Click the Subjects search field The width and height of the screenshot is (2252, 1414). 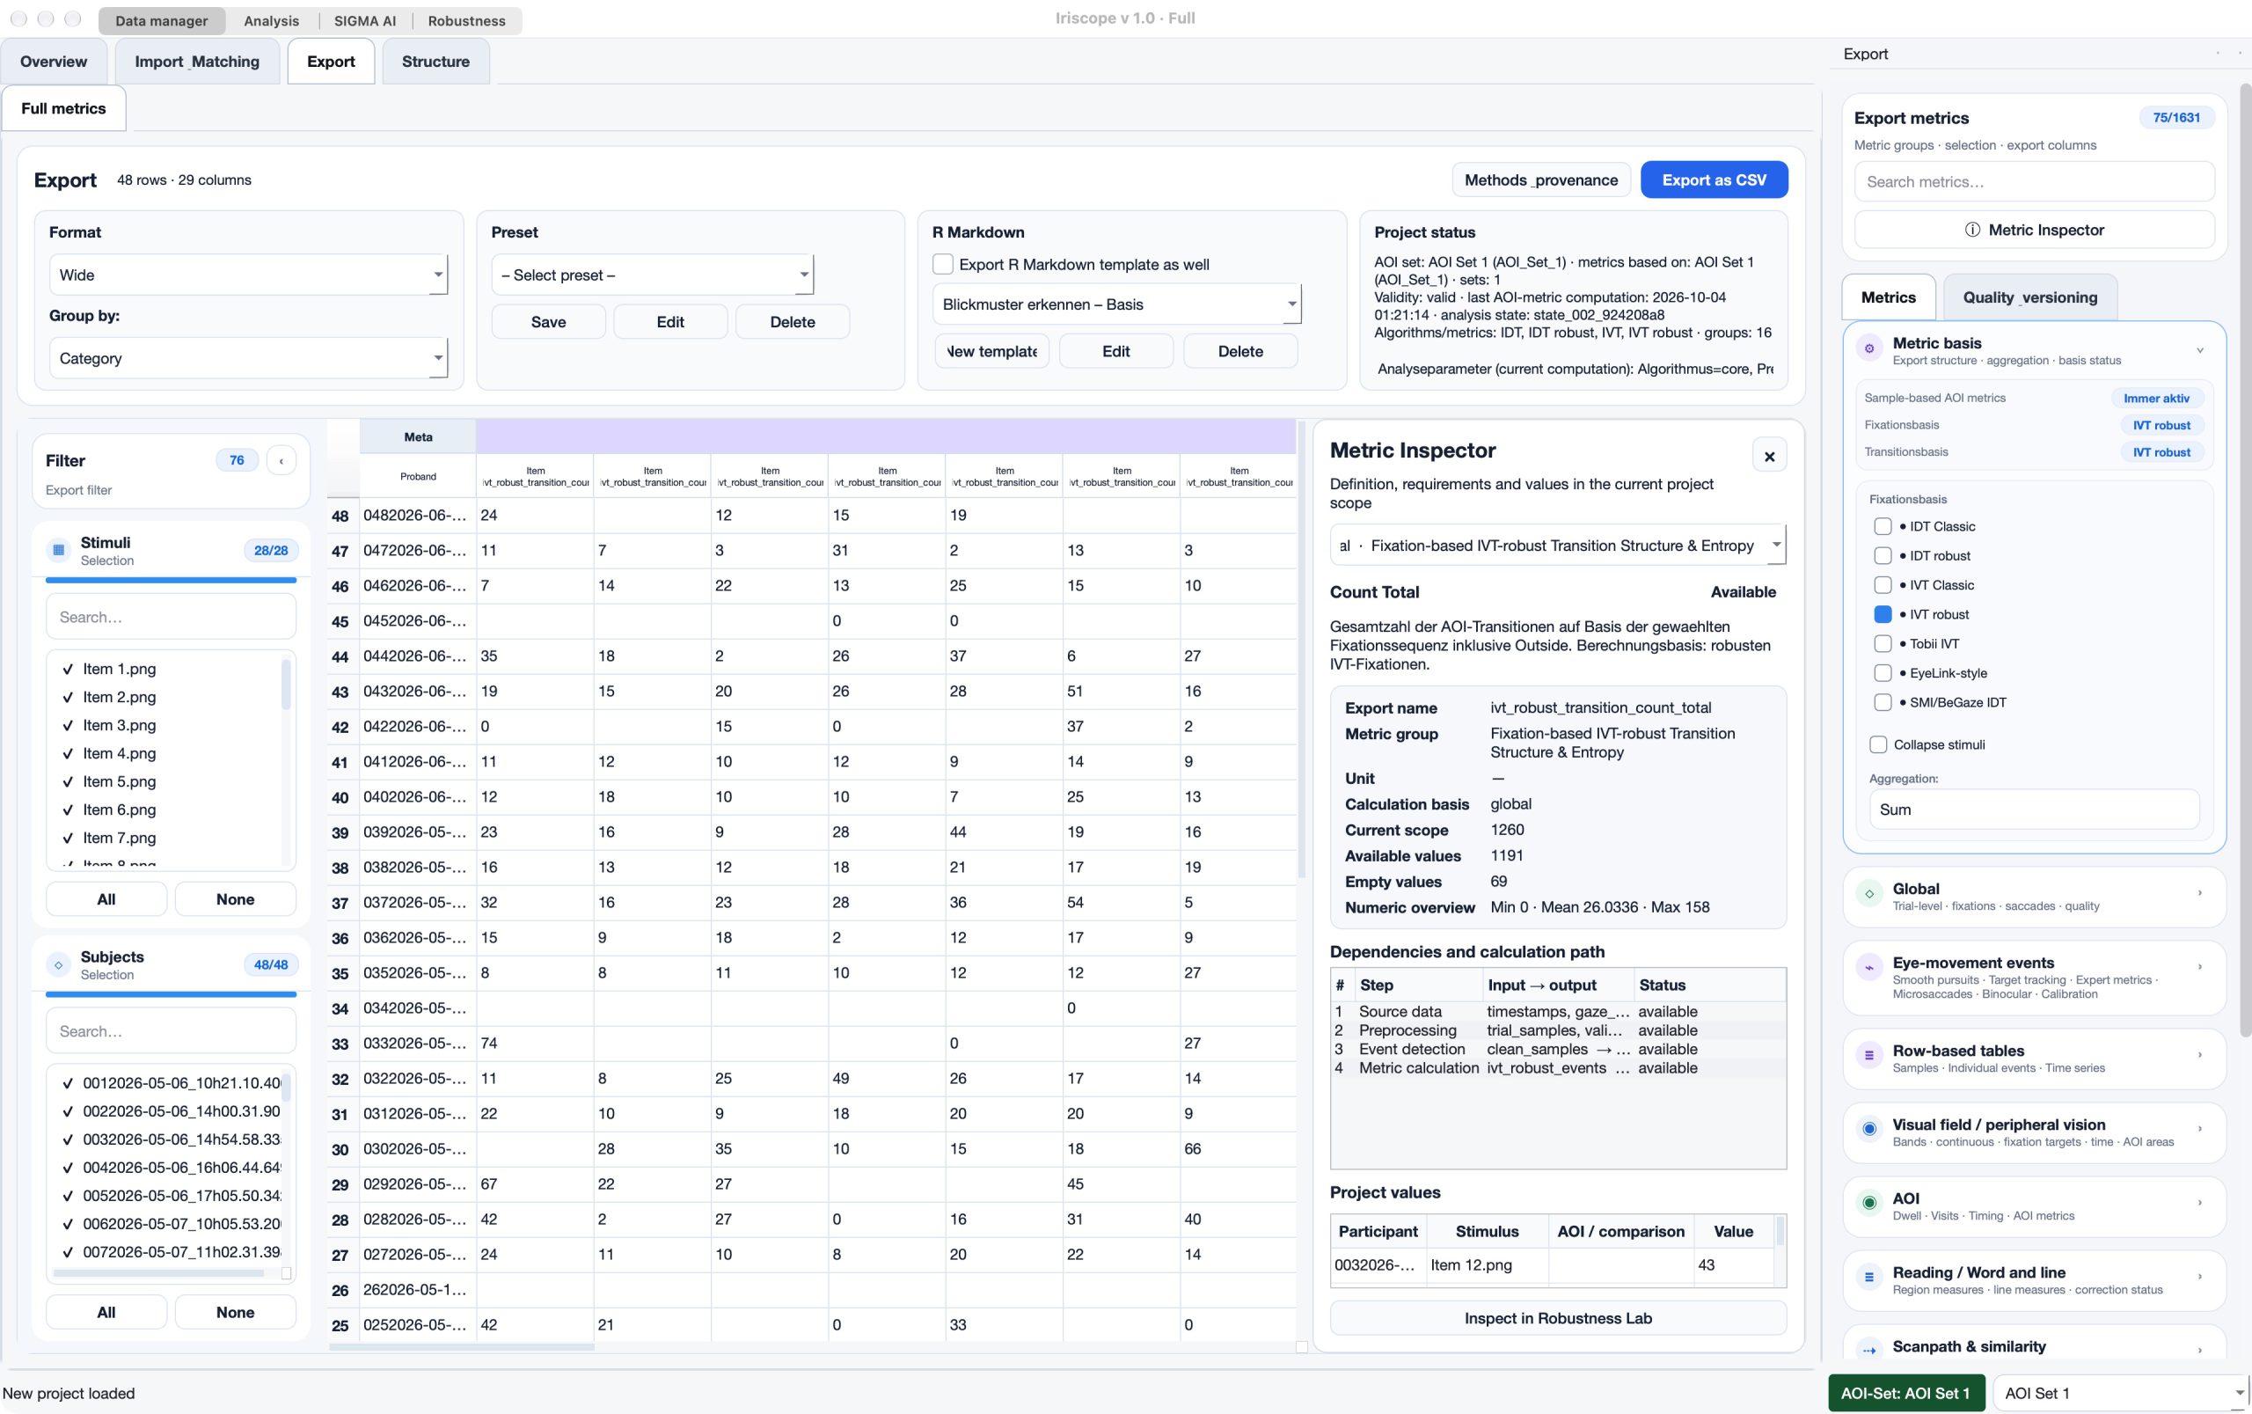click(171, 1031)
